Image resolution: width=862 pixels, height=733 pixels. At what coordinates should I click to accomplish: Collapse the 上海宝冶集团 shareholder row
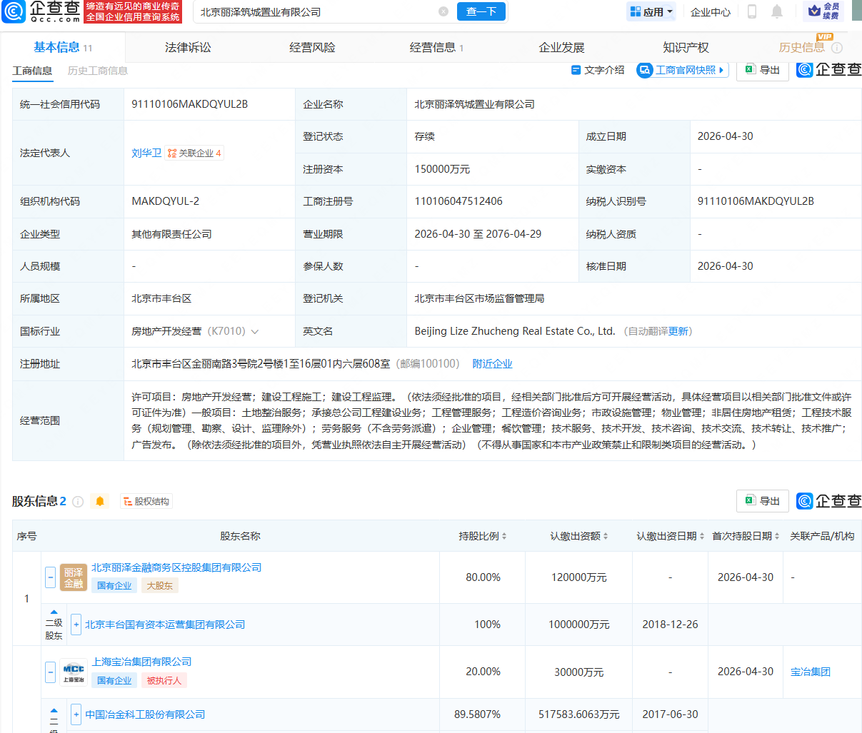(50, 672)
